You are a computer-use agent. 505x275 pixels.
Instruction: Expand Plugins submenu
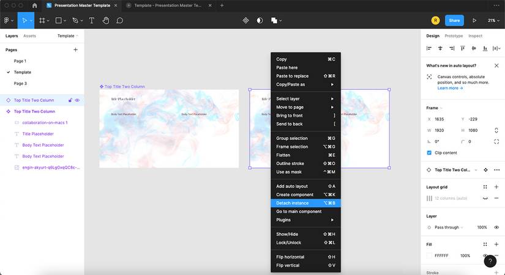[305, 219]
